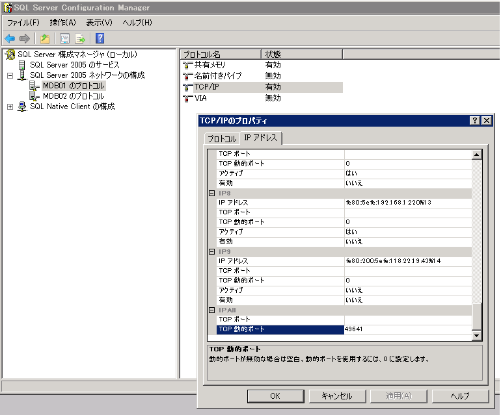Viewport: 501px width, 415px height.
Task: Collapse the IP8 section in property grid
Action: click(x=211, y=194)
